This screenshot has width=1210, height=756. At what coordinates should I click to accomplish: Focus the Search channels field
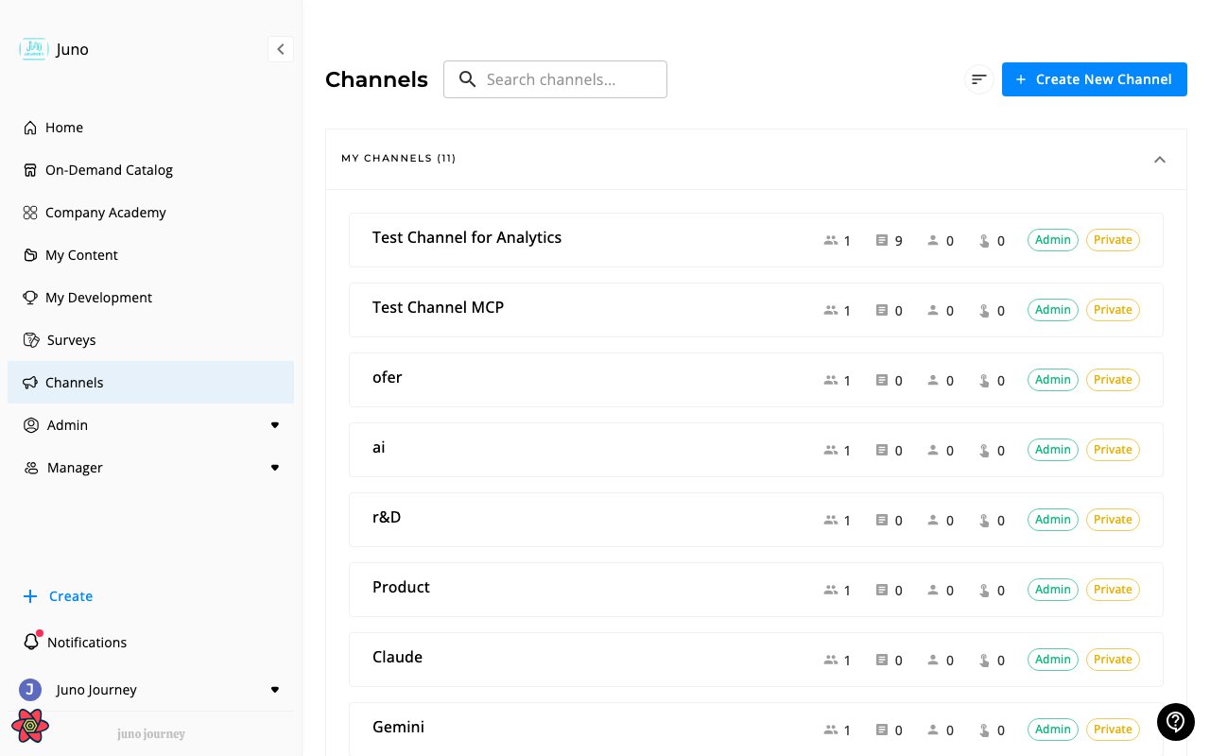click(555, 79)
